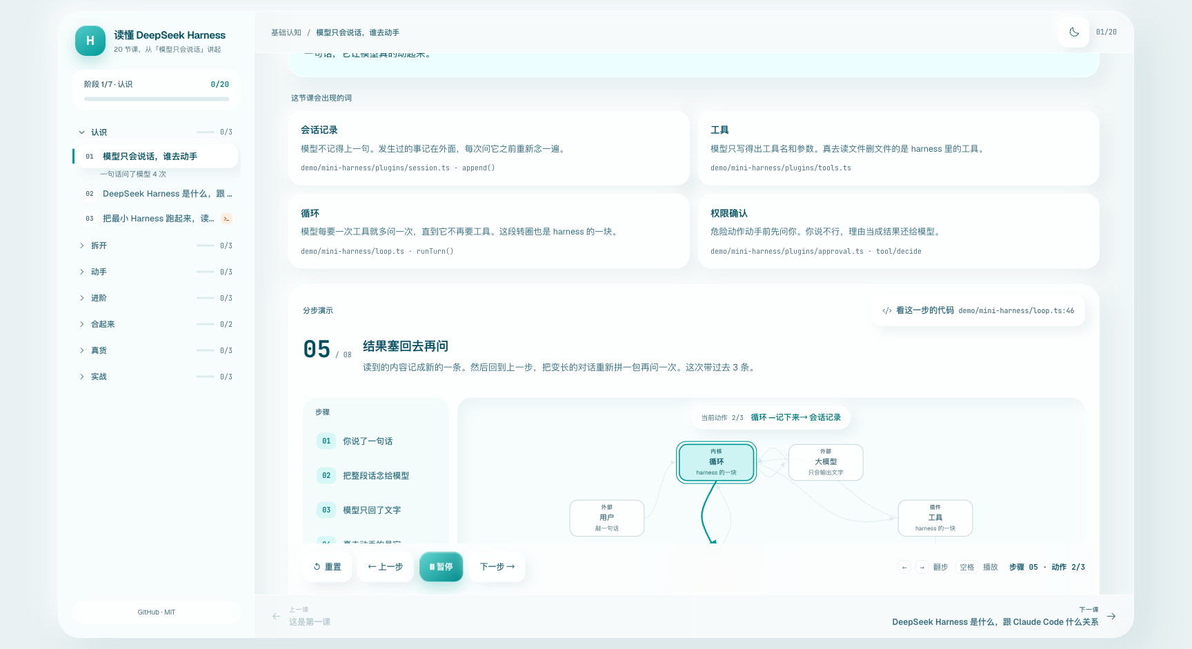1192x649 pixels.
Task: Click the green H app logo
Action: (x=90, y=41)
